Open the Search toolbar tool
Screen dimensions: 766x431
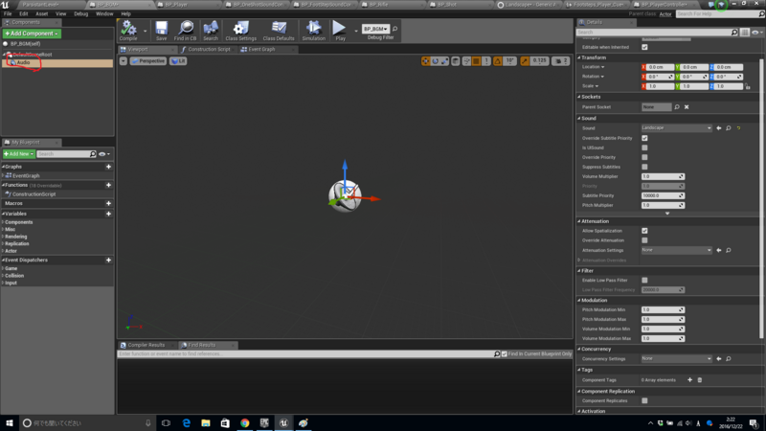click(x=211, y=31)
